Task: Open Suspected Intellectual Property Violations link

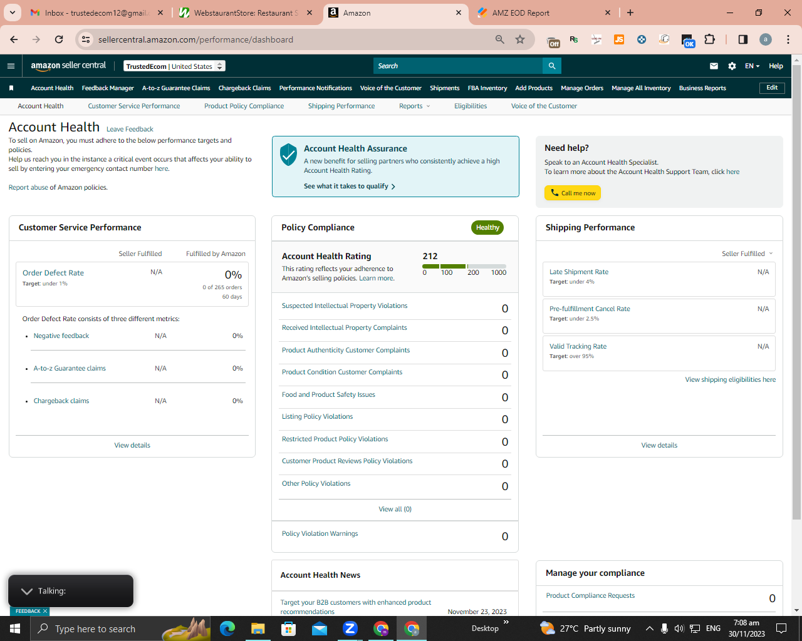Action: tap(345, 306)
